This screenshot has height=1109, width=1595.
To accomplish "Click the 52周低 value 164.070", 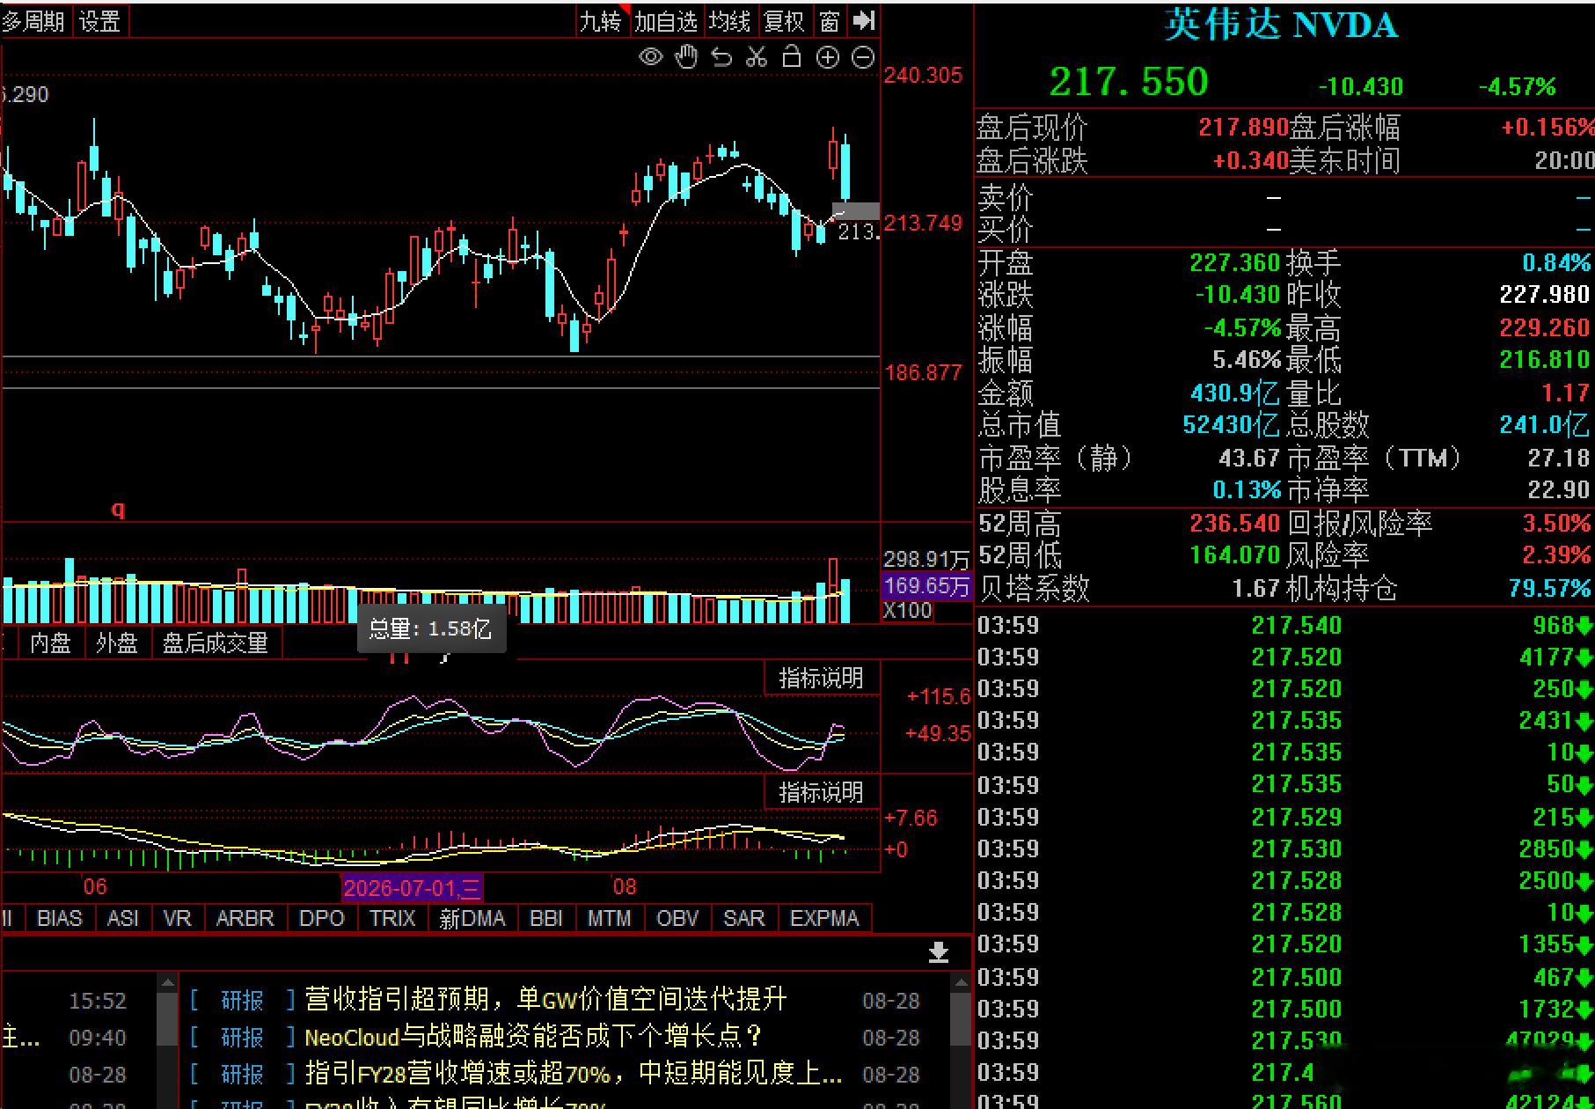I will (1234, 554).
